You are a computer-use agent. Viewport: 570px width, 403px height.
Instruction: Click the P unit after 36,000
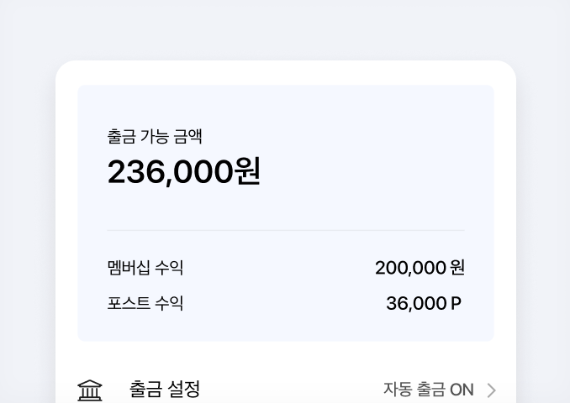(456, 304)
